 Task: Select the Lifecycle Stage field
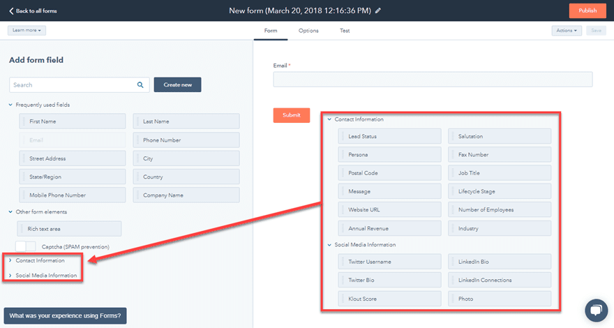coord(500,191)
